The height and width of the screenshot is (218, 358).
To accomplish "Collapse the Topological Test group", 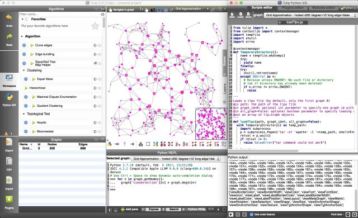I will pos(23,113).
